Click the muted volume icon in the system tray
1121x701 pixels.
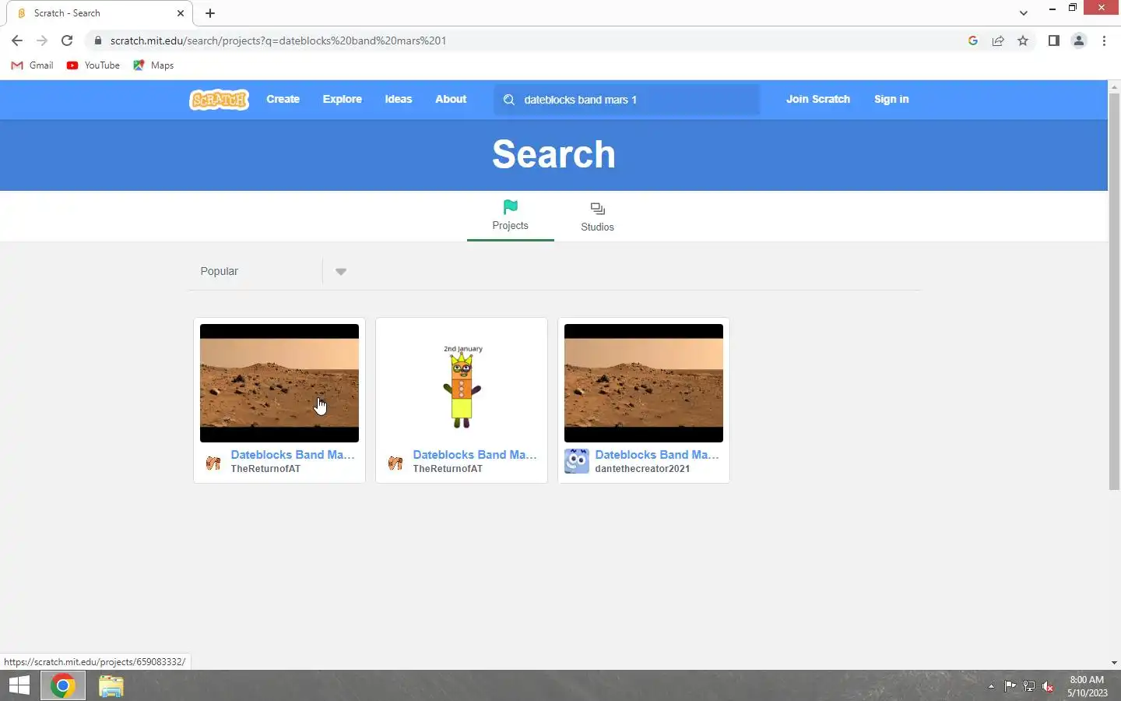(x=1048, y=686)
